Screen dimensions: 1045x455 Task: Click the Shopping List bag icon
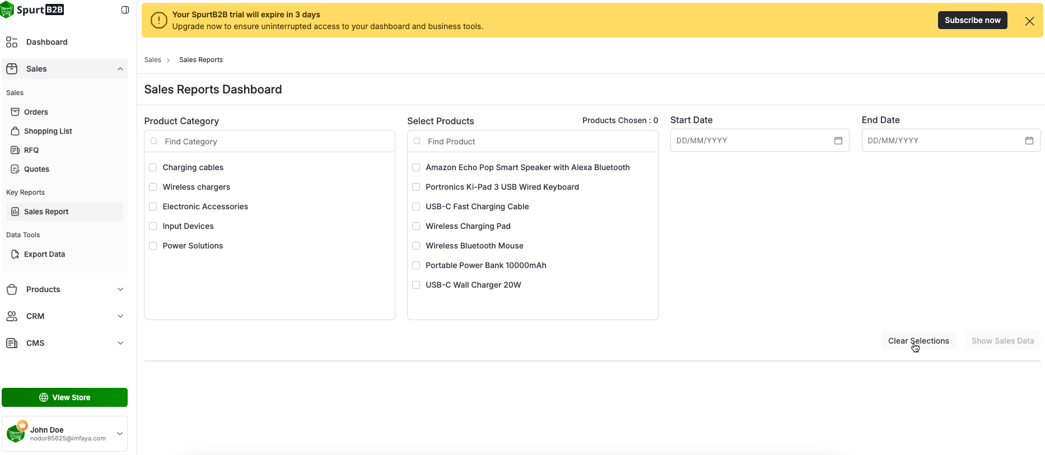[x=15, y=131]
